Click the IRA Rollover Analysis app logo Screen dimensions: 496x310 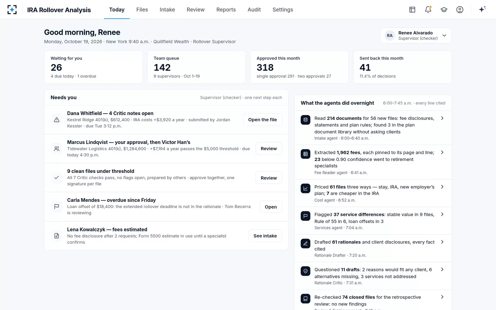coord(12,10)
